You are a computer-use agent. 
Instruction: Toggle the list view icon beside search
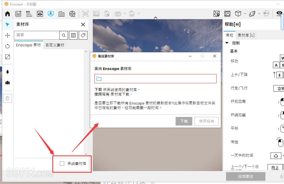coord(73,35)
